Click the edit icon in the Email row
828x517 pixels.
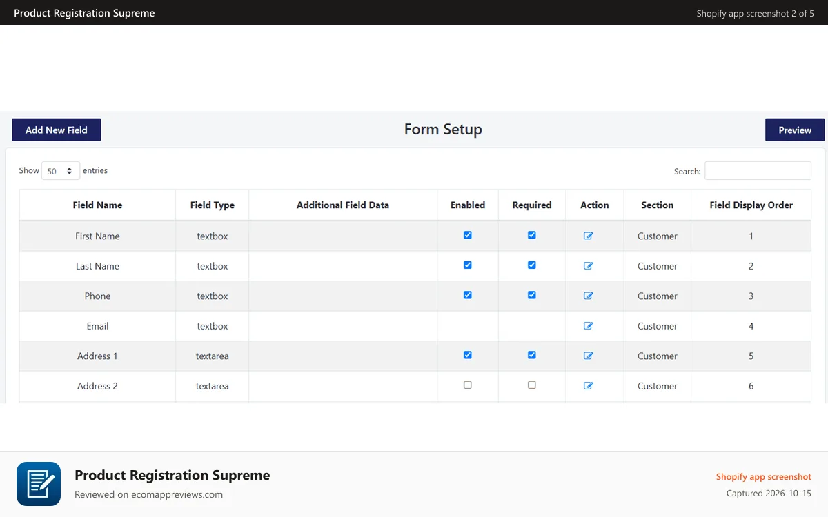(x=589, y=326)
